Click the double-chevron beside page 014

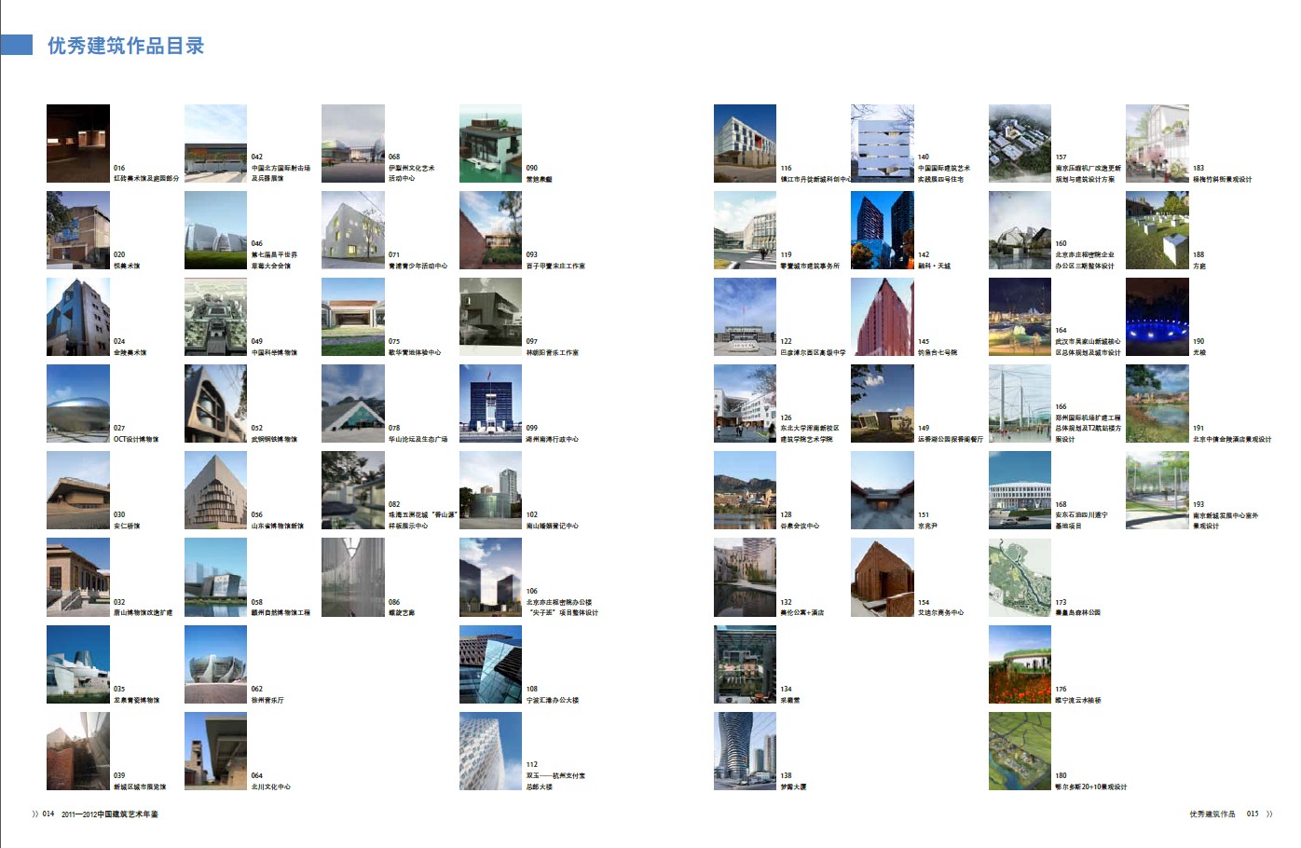click(35, 814)
